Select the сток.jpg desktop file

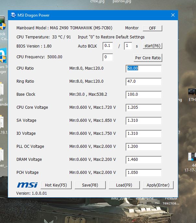97,2
